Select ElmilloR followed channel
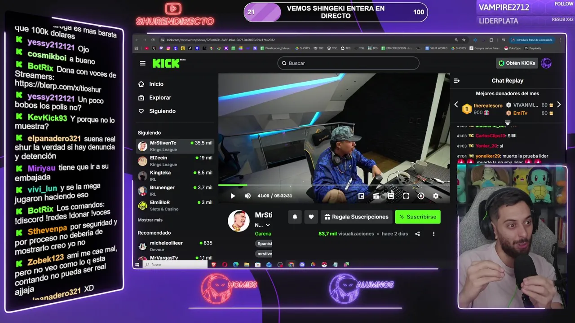575x323 pixels. 175,205
